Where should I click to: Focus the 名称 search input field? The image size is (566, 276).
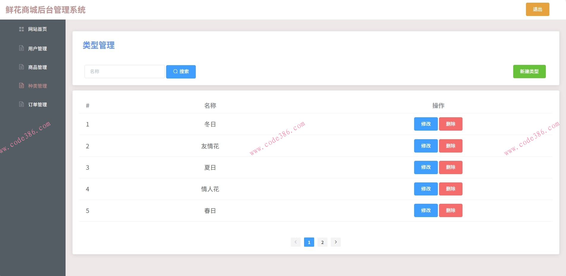pos(125,71)
